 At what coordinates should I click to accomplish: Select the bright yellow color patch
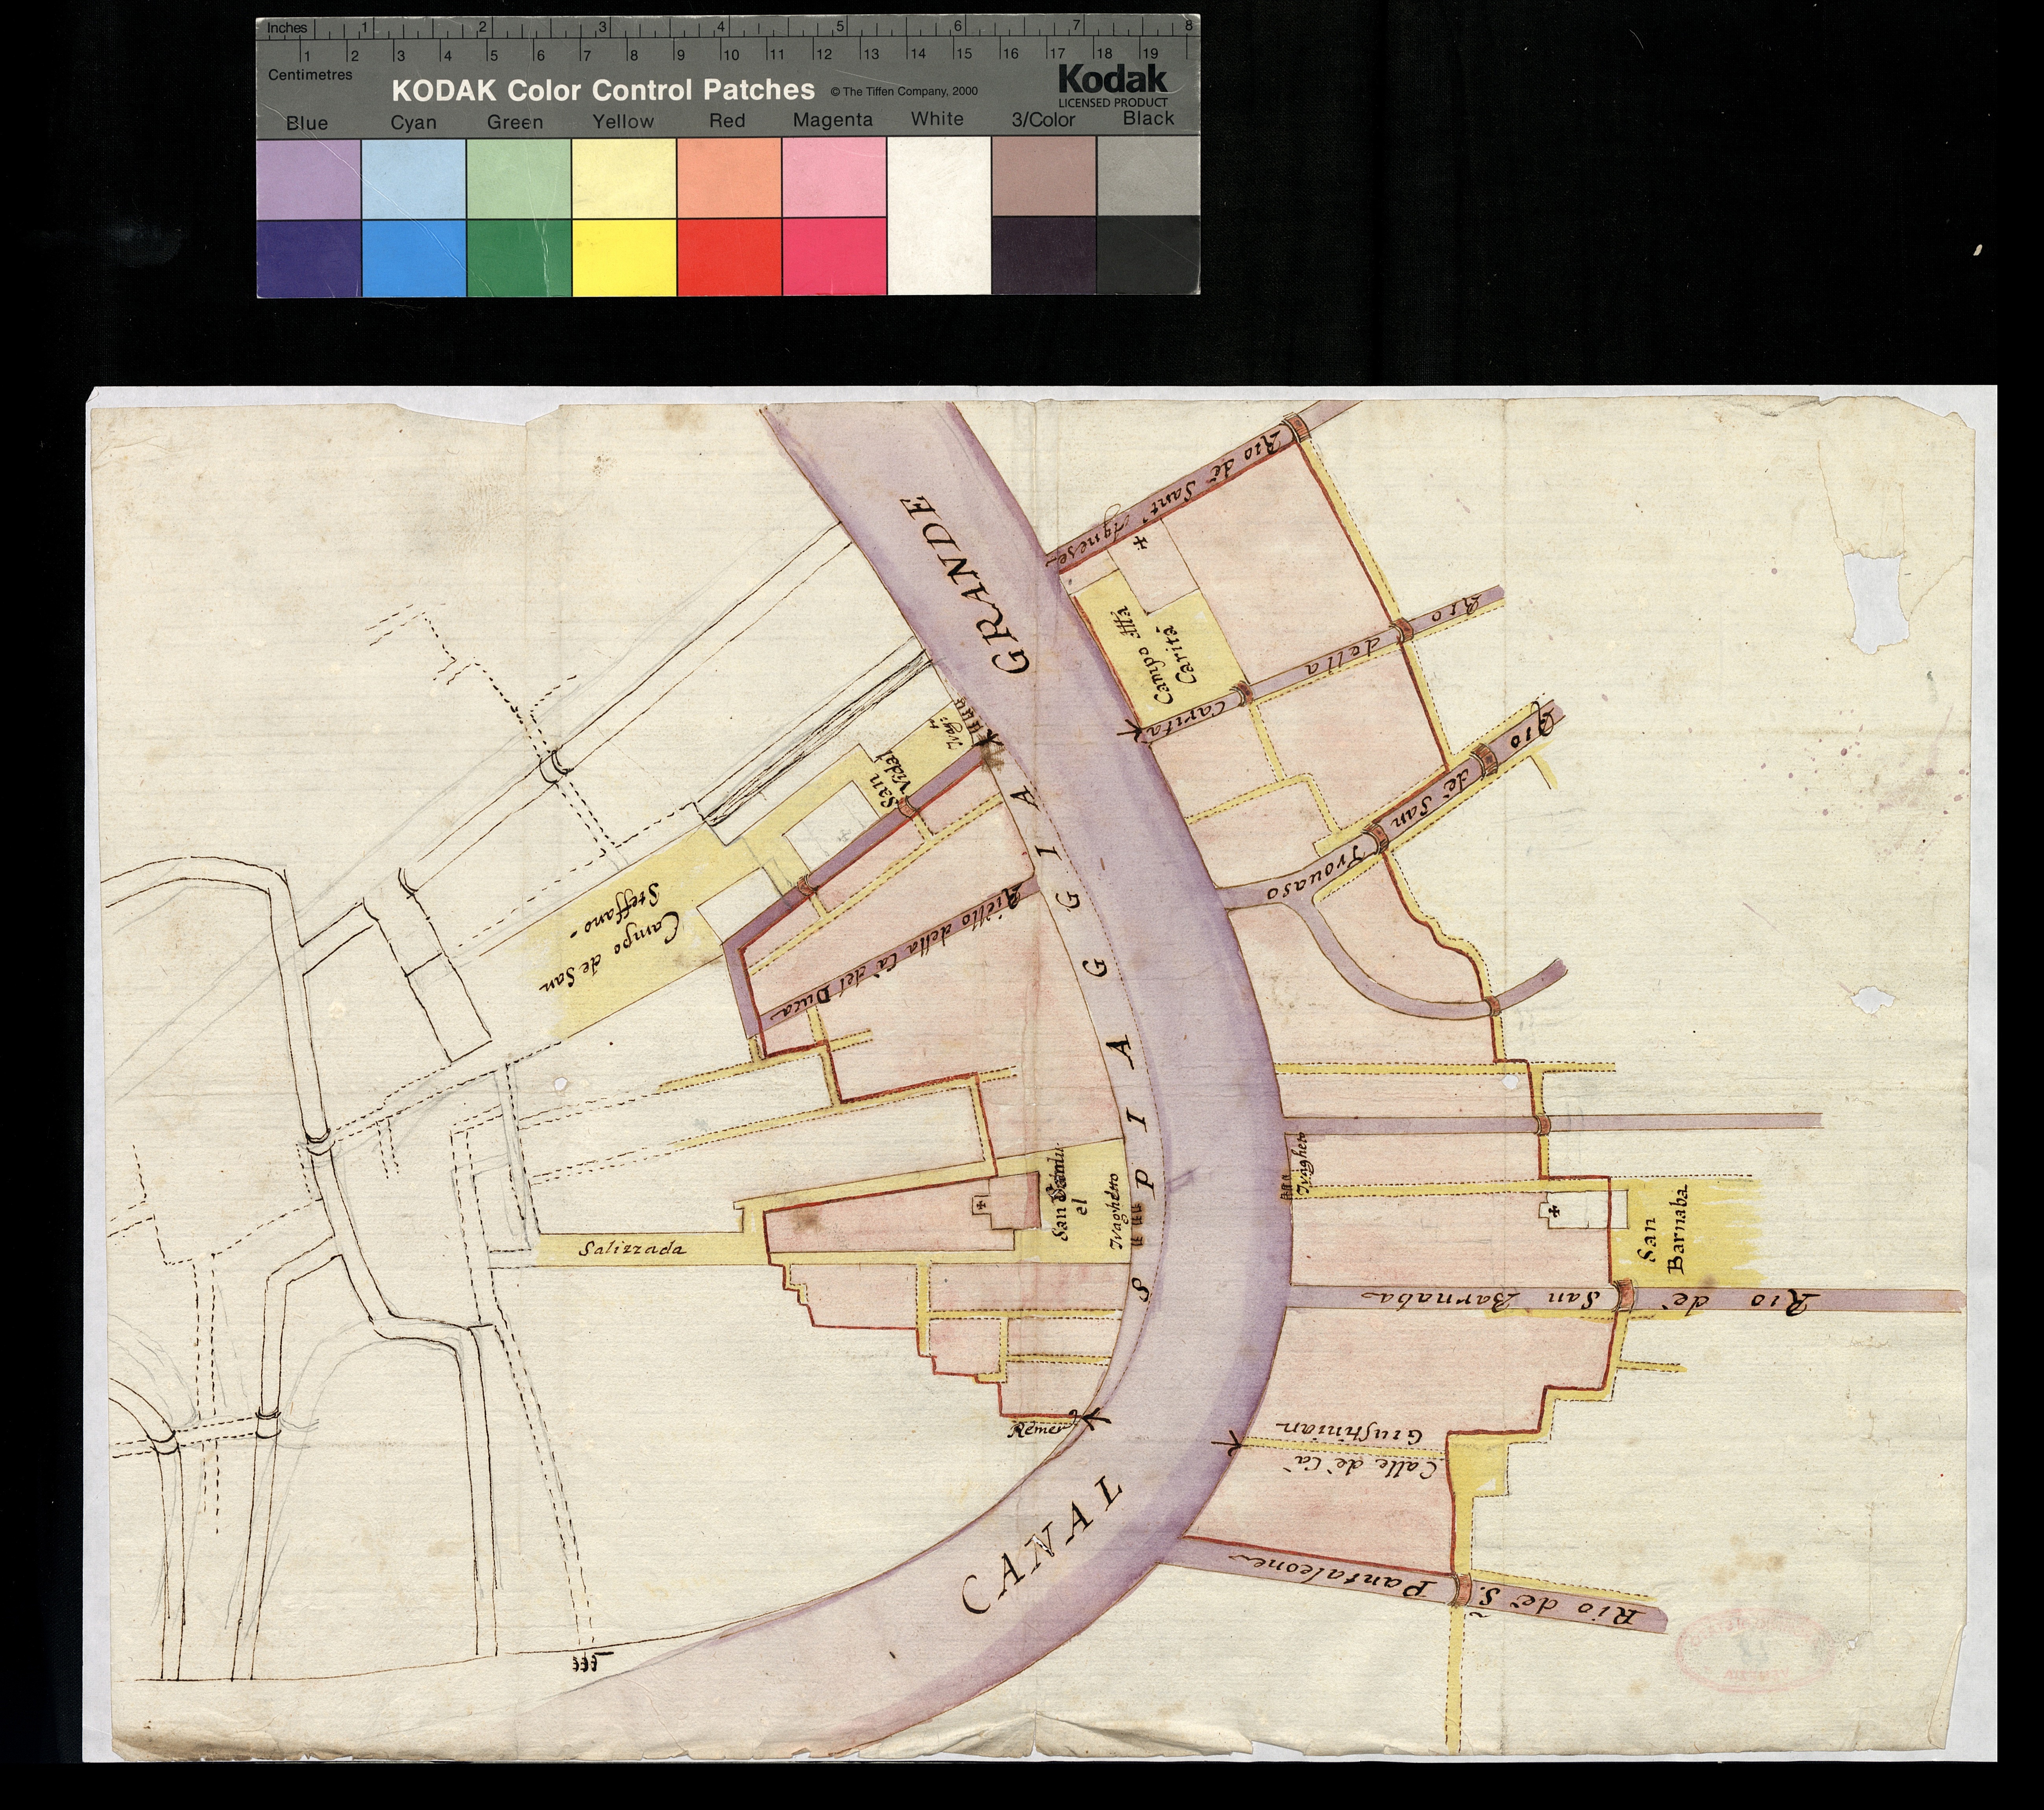point(625,256)
